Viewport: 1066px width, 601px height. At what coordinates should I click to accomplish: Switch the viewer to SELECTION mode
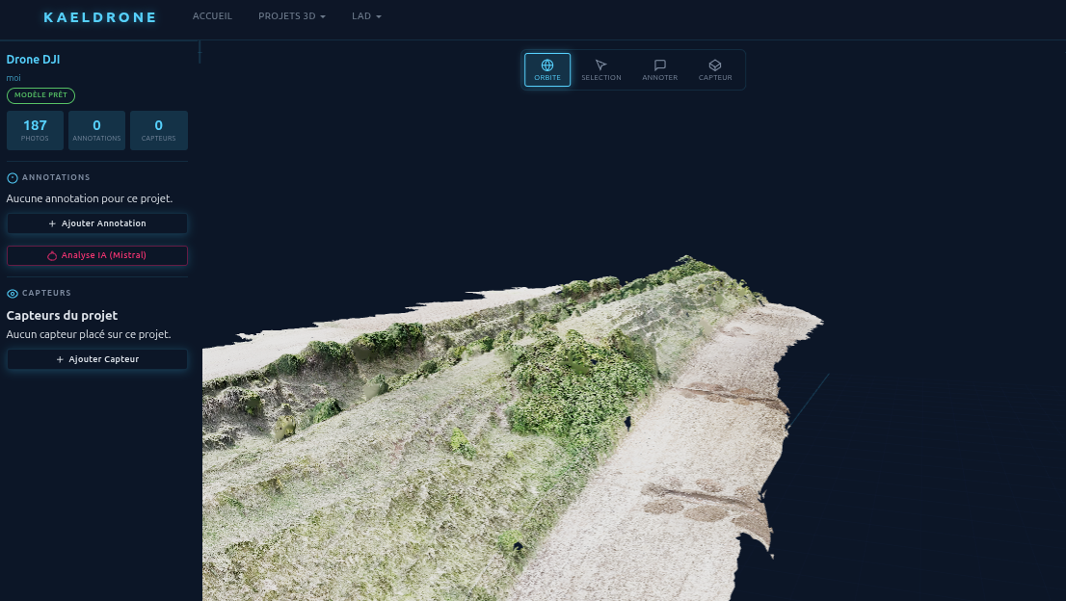[600, 69]
